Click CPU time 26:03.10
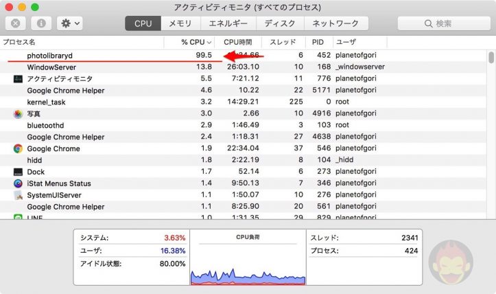The image size is (496, 294). (x=243, y=67)
